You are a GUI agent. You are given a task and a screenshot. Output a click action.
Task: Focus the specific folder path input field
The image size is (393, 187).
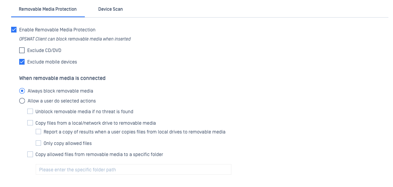click(x=133, y=169)
